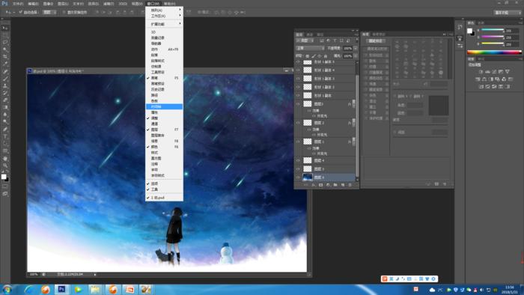Expand the 扩展功能 submenu in Window menu
The width and height of the screenshot is (524, 295).
(x=164, y=24)
